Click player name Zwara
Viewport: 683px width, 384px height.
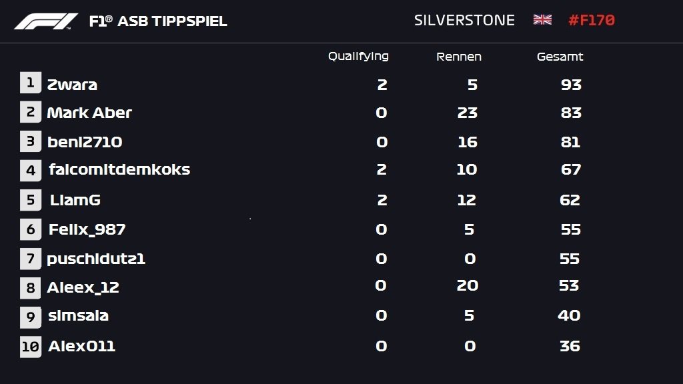point(72,85)
